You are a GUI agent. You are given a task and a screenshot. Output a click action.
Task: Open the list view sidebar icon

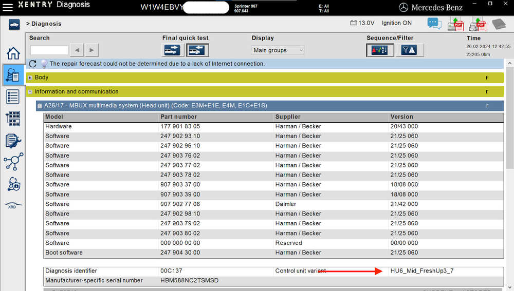point(13,97)
